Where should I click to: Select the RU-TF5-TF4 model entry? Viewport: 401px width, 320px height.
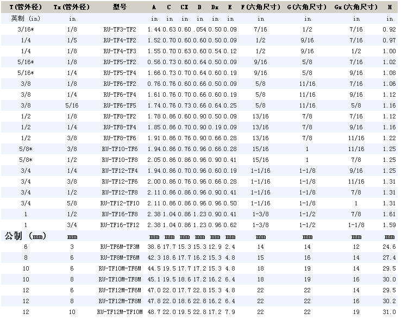(120, 72)
